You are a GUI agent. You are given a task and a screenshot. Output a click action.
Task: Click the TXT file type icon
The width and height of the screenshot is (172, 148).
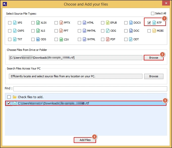pos(15,39)
